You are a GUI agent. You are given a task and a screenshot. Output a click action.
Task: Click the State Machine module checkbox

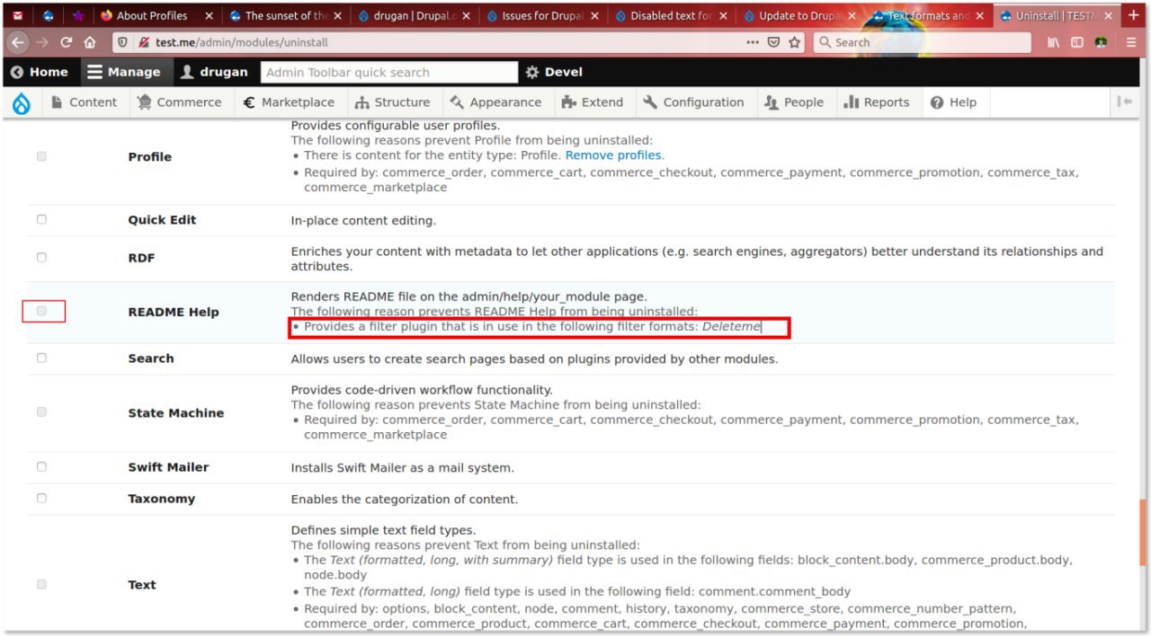point(41,412)
